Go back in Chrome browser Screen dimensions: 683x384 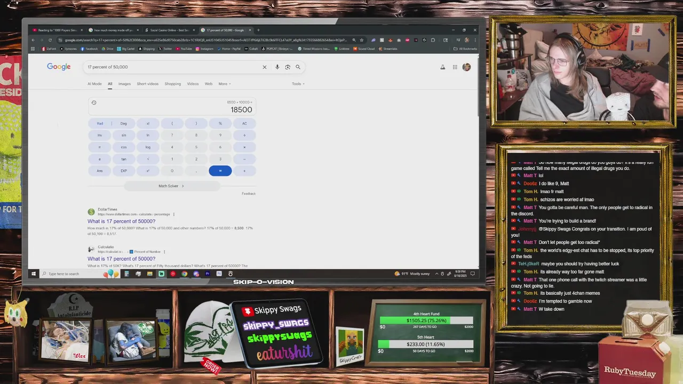[x=33, y=40]
